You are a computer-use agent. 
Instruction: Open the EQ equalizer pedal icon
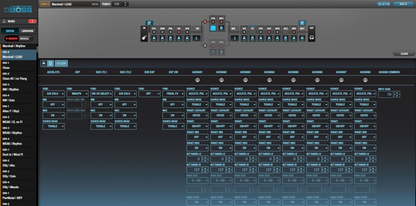pos(244,39)
